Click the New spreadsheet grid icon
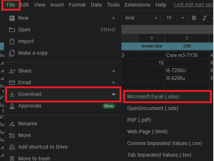 point(12,18)
